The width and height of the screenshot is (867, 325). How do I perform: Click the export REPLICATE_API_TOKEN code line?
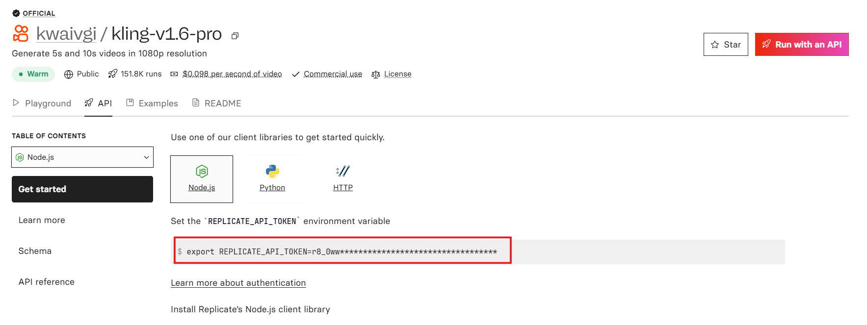[342, 251]
